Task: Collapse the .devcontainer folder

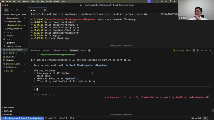Action: [13, 18]
